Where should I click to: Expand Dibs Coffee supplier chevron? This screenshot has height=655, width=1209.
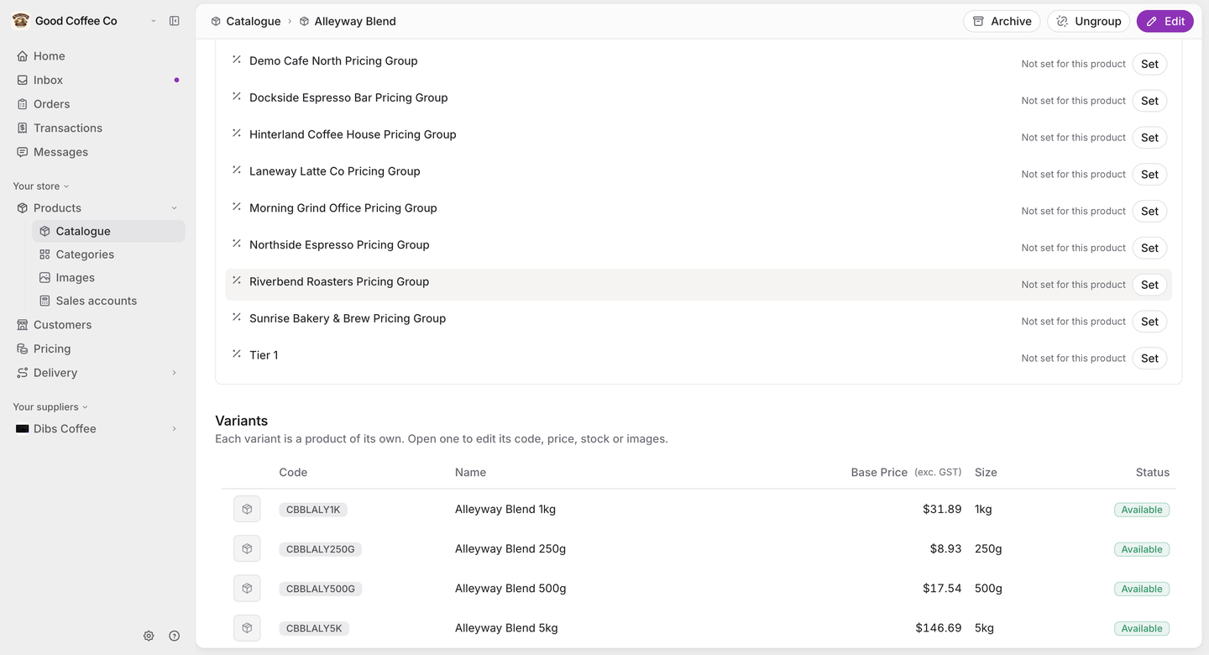click(175, 429)
